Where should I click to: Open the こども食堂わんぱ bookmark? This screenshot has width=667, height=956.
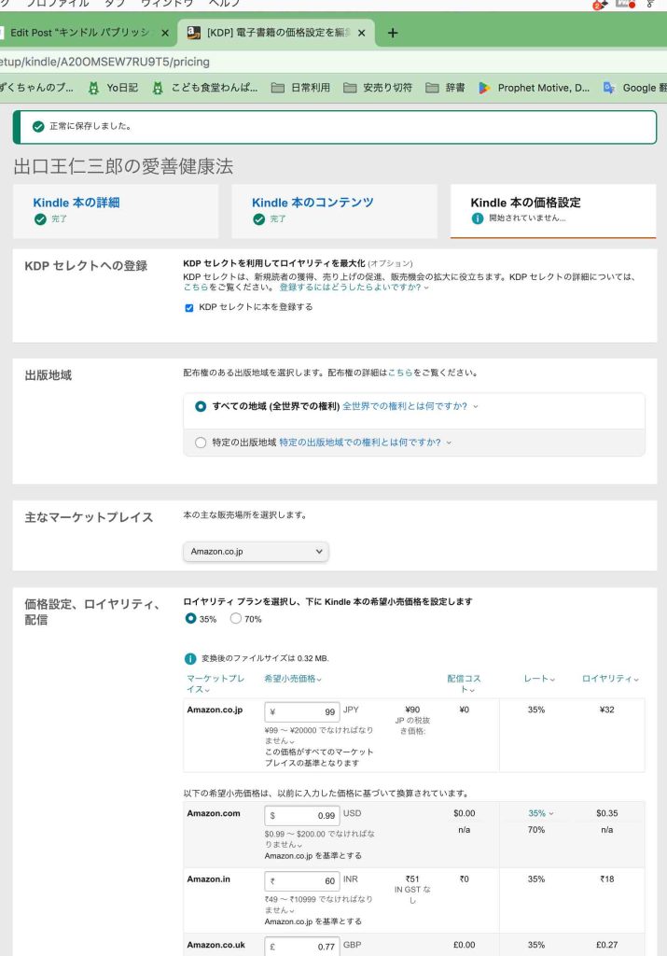[x=205, y=88]
